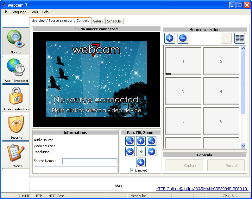Click the blue plus add source button
The width and height of the screenshot is (252, 199).
(170, 38)
